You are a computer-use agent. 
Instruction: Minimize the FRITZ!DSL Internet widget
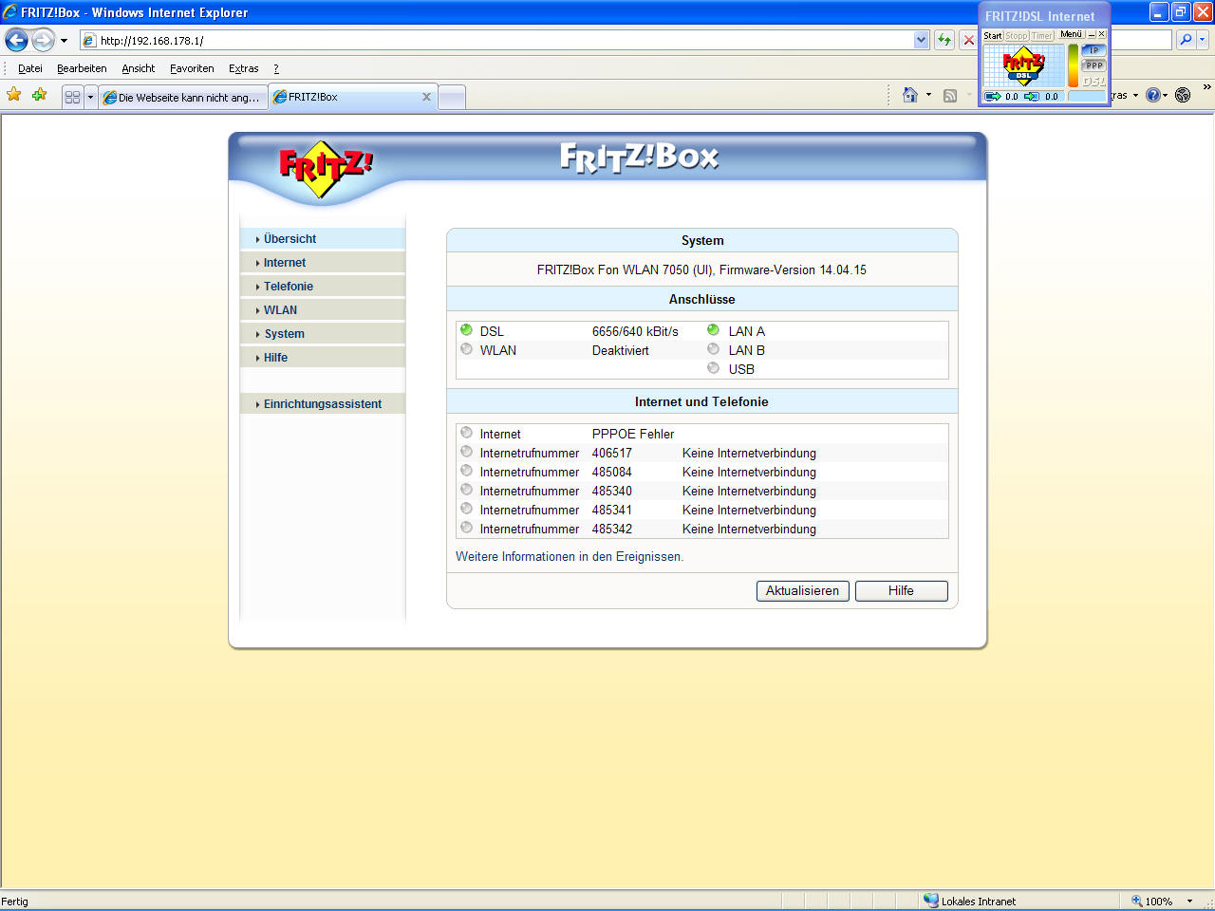point(1092,34)
